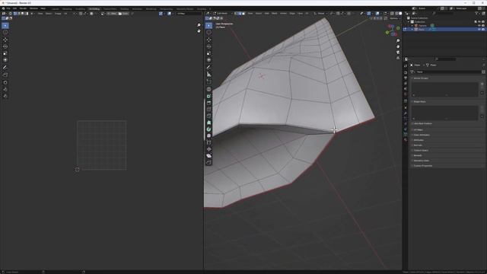Select the Pinch tool in UV editor toolbar
The width and height of the screenshot is (487, 274).
point(5,96)
